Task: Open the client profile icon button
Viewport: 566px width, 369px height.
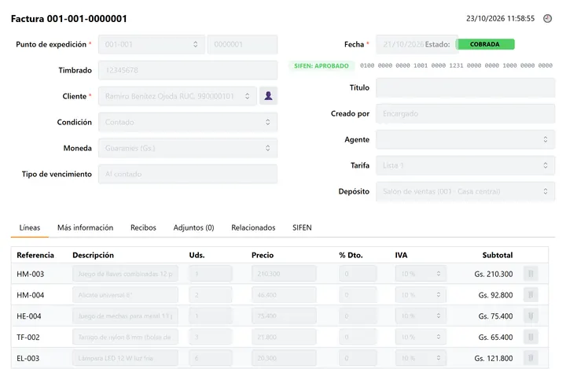Action: point(268,96)
